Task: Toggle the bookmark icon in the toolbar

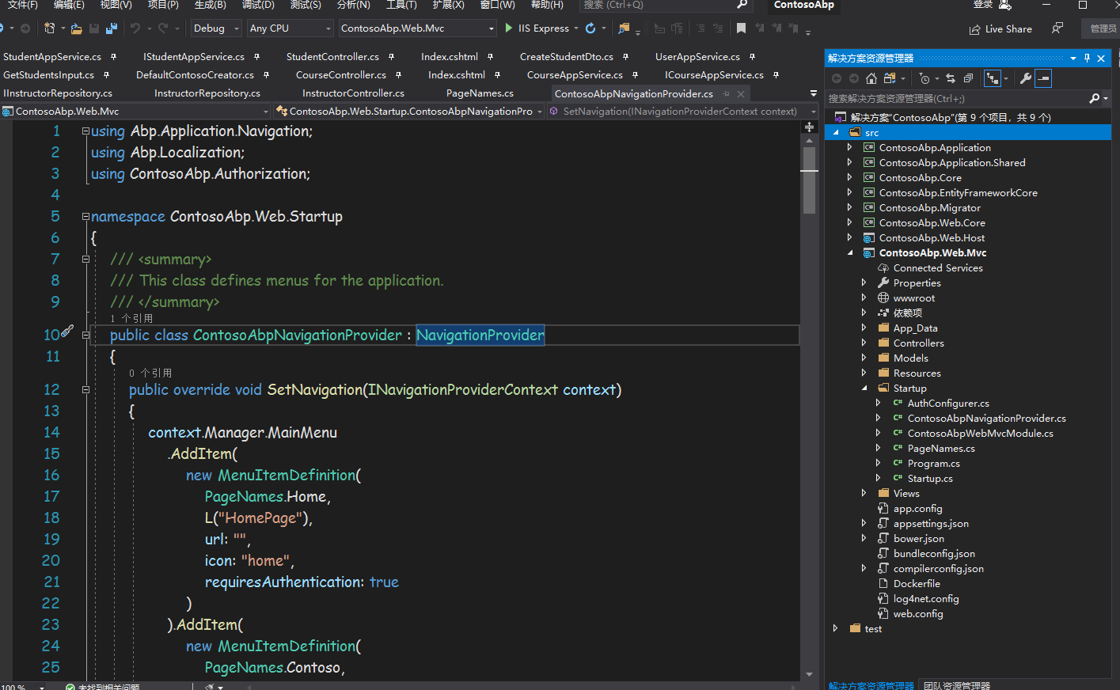Action: click(741, 28)
